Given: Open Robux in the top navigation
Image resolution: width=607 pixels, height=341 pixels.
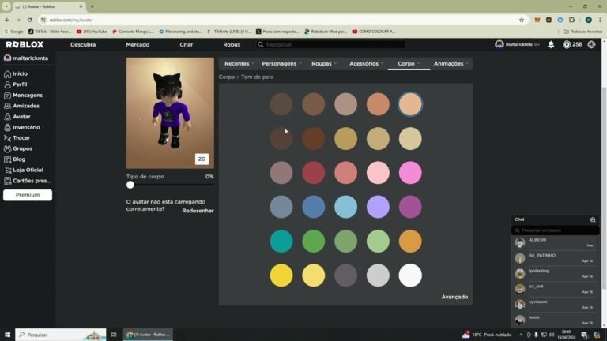Looking at the screenshot, I should tap(232, 44).
